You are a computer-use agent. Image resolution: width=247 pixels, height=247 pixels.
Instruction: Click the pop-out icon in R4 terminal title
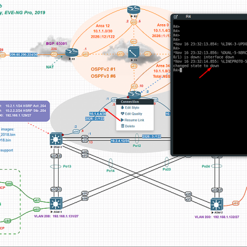tap(176, 17)
